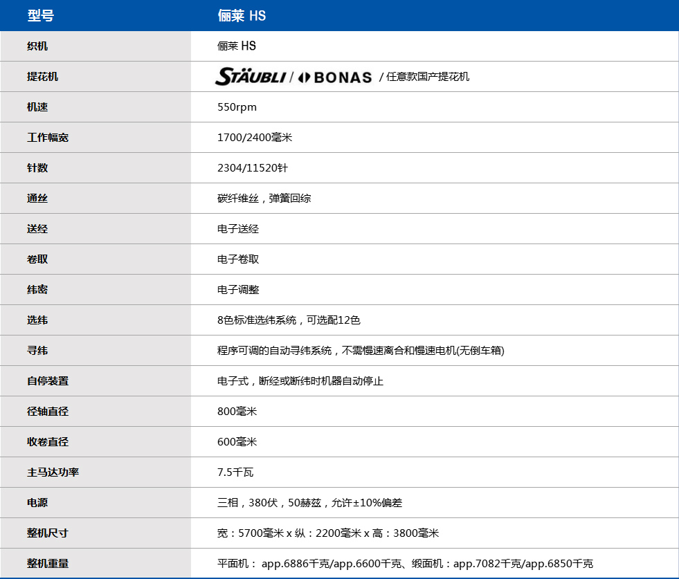The height and width of the screenshot is (579, 679).
Task: Select header label 型号
Action: [41, 16]
